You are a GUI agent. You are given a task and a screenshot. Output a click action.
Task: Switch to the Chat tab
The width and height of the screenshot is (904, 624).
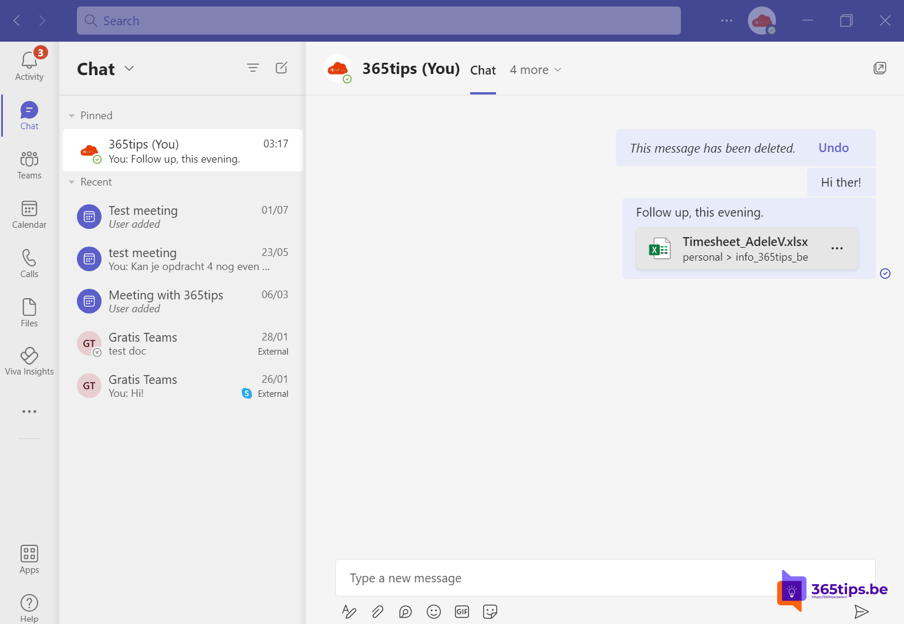483,70
